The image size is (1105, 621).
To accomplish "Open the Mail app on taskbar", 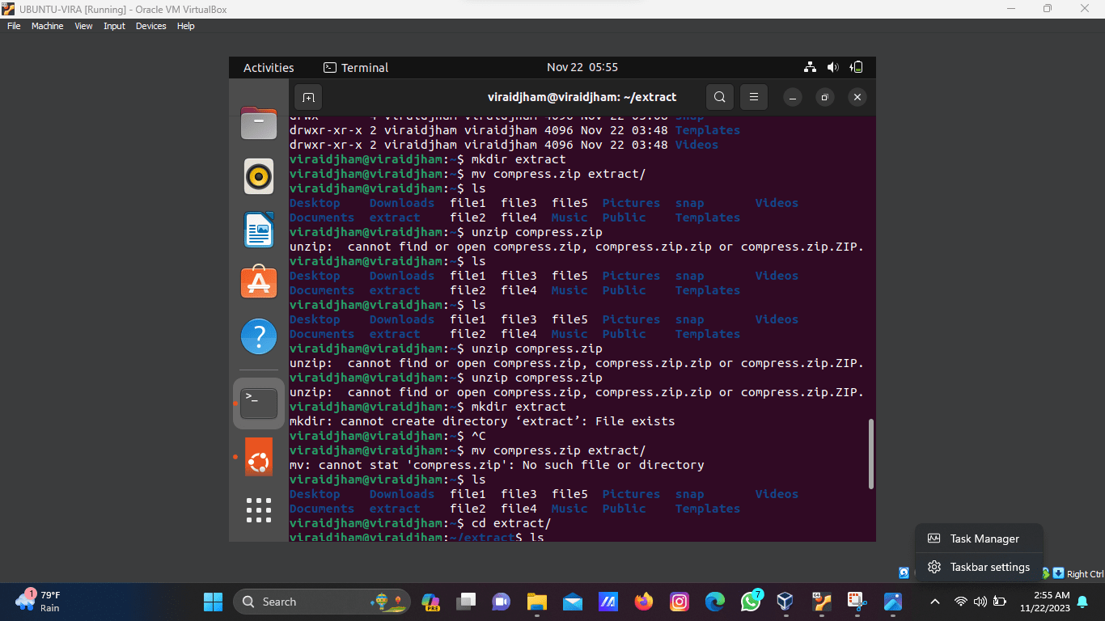I will [573, 602].
